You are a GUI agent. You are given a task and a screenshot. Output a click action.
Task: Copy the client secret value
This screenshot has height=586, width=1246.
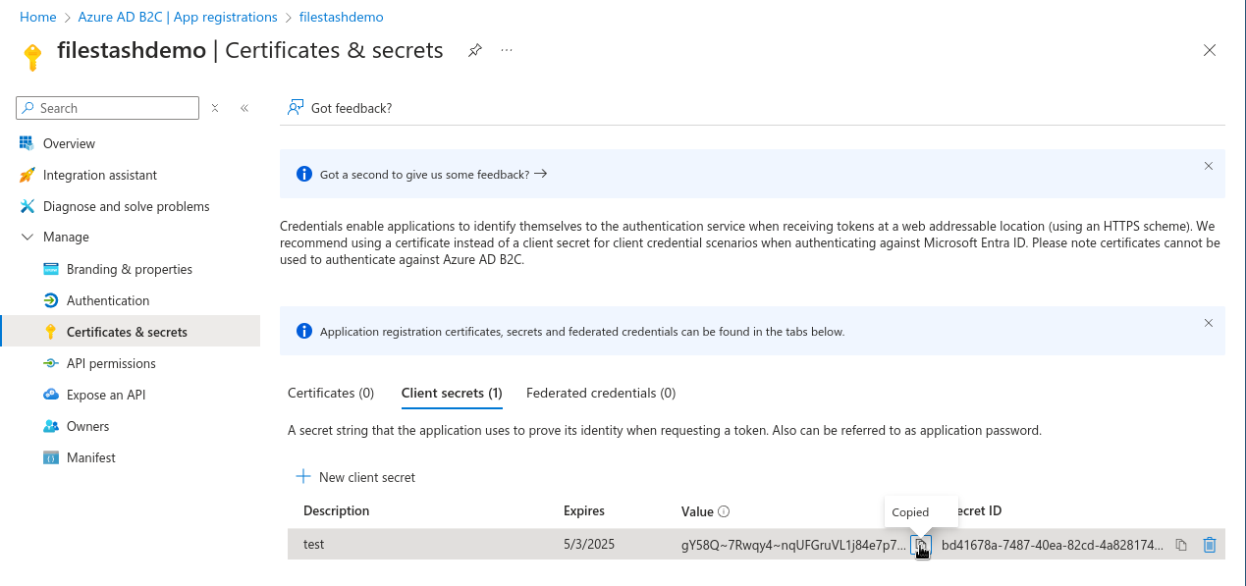921,545
